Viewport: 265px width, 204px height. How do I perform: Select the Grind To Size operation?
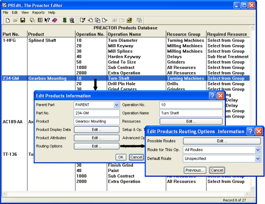tap(122, 62)
